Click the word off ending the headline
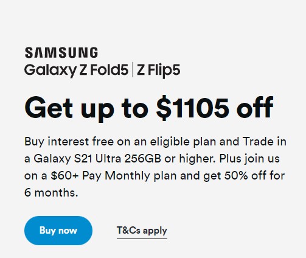The image size is (306, 258). click(x=255, y=107)
